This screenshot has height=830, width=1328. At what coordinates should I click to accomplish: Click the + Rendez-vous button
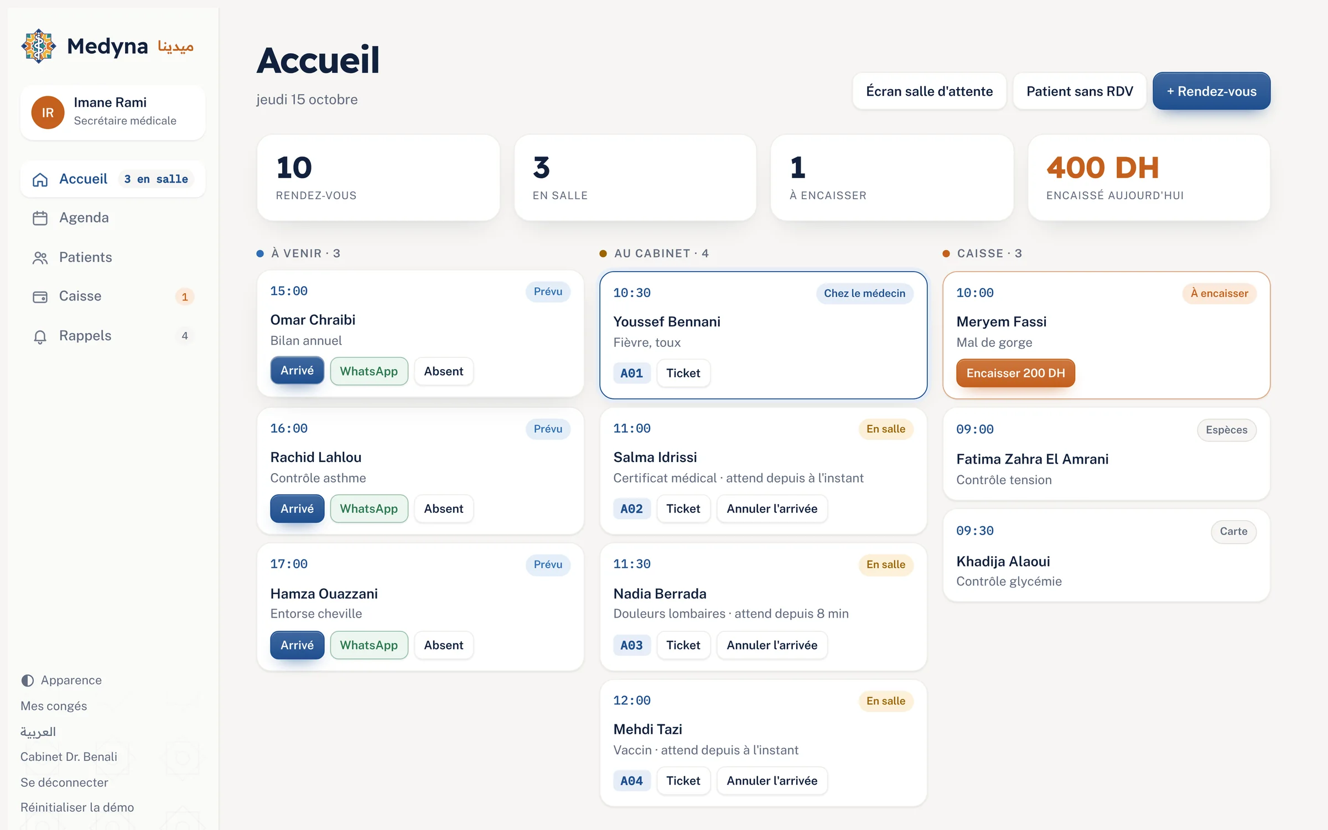pyautogui.click(x=1211, y=91)
